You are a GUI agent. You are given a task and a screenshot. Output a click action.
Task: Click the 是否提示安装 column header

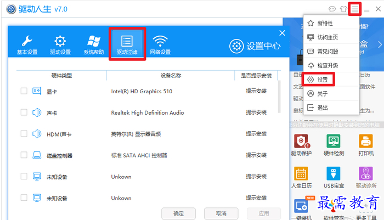tap(256, 76)
